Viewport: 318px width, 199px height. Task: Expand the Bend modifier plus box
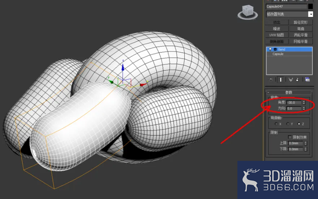coord(275,49)
